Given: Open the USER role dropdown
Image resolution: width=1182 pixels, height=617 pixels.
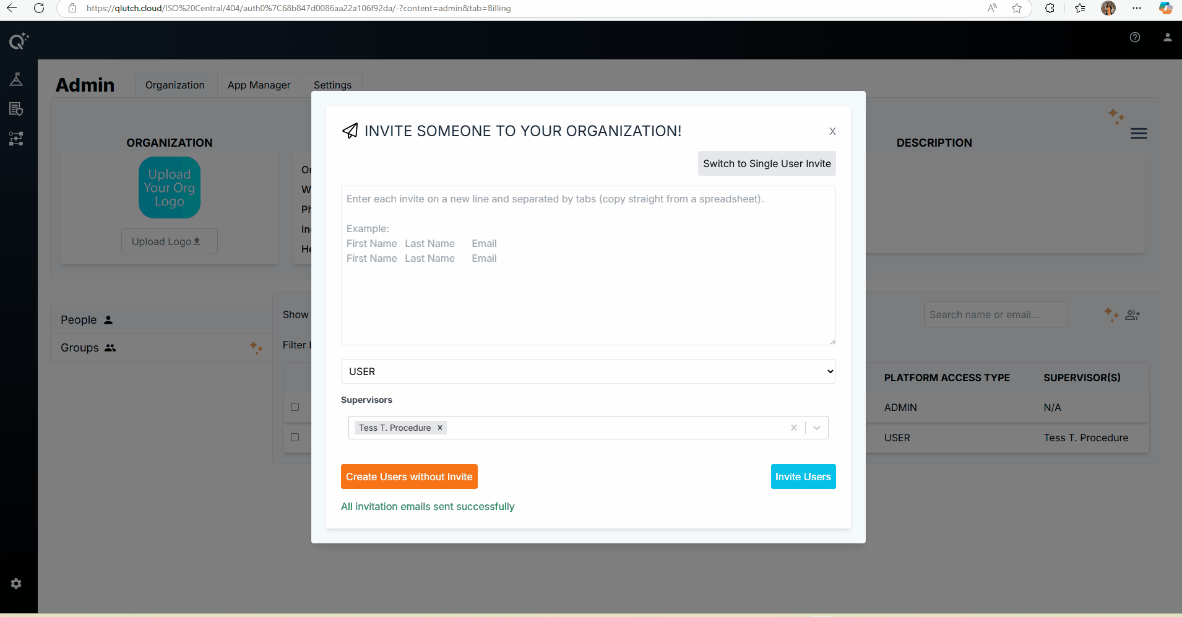Looking at the screenshot, I should coord(588,371).
